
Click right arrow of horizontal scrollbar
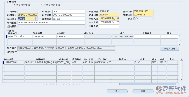click(x=177, y=84)
